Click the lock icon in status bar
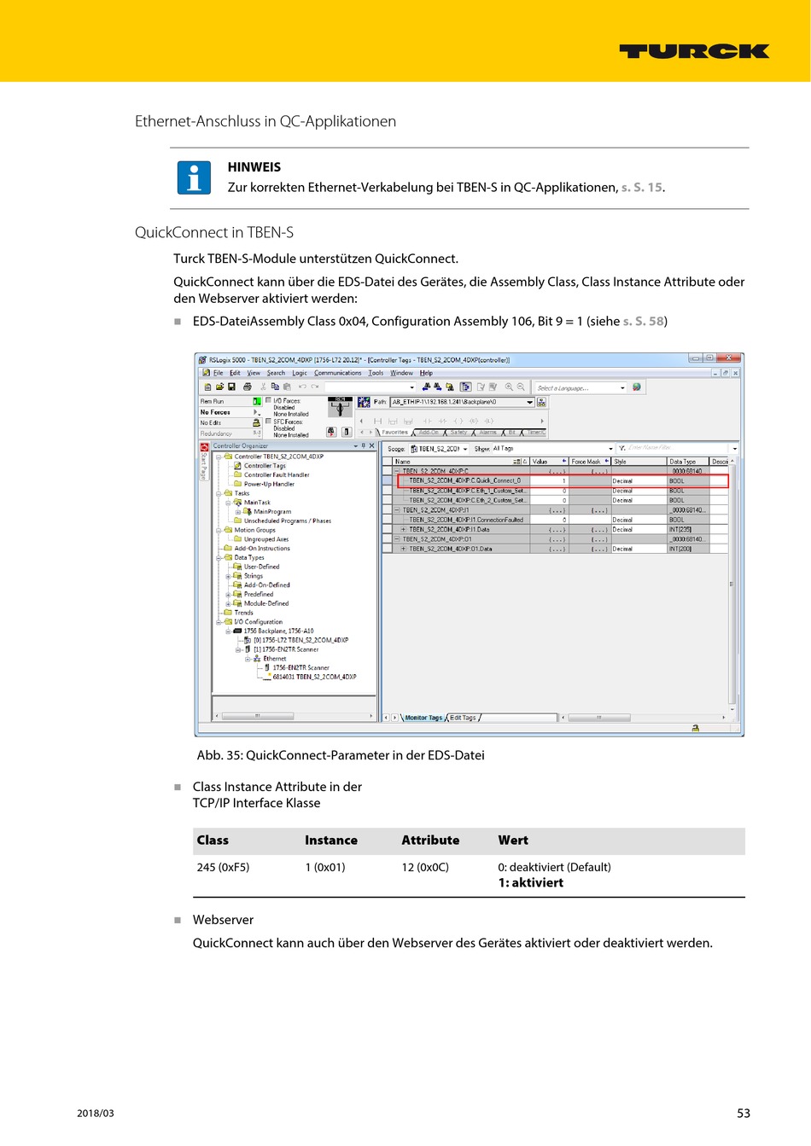Viewport: 811px width, 1146px height. [696, 728]
